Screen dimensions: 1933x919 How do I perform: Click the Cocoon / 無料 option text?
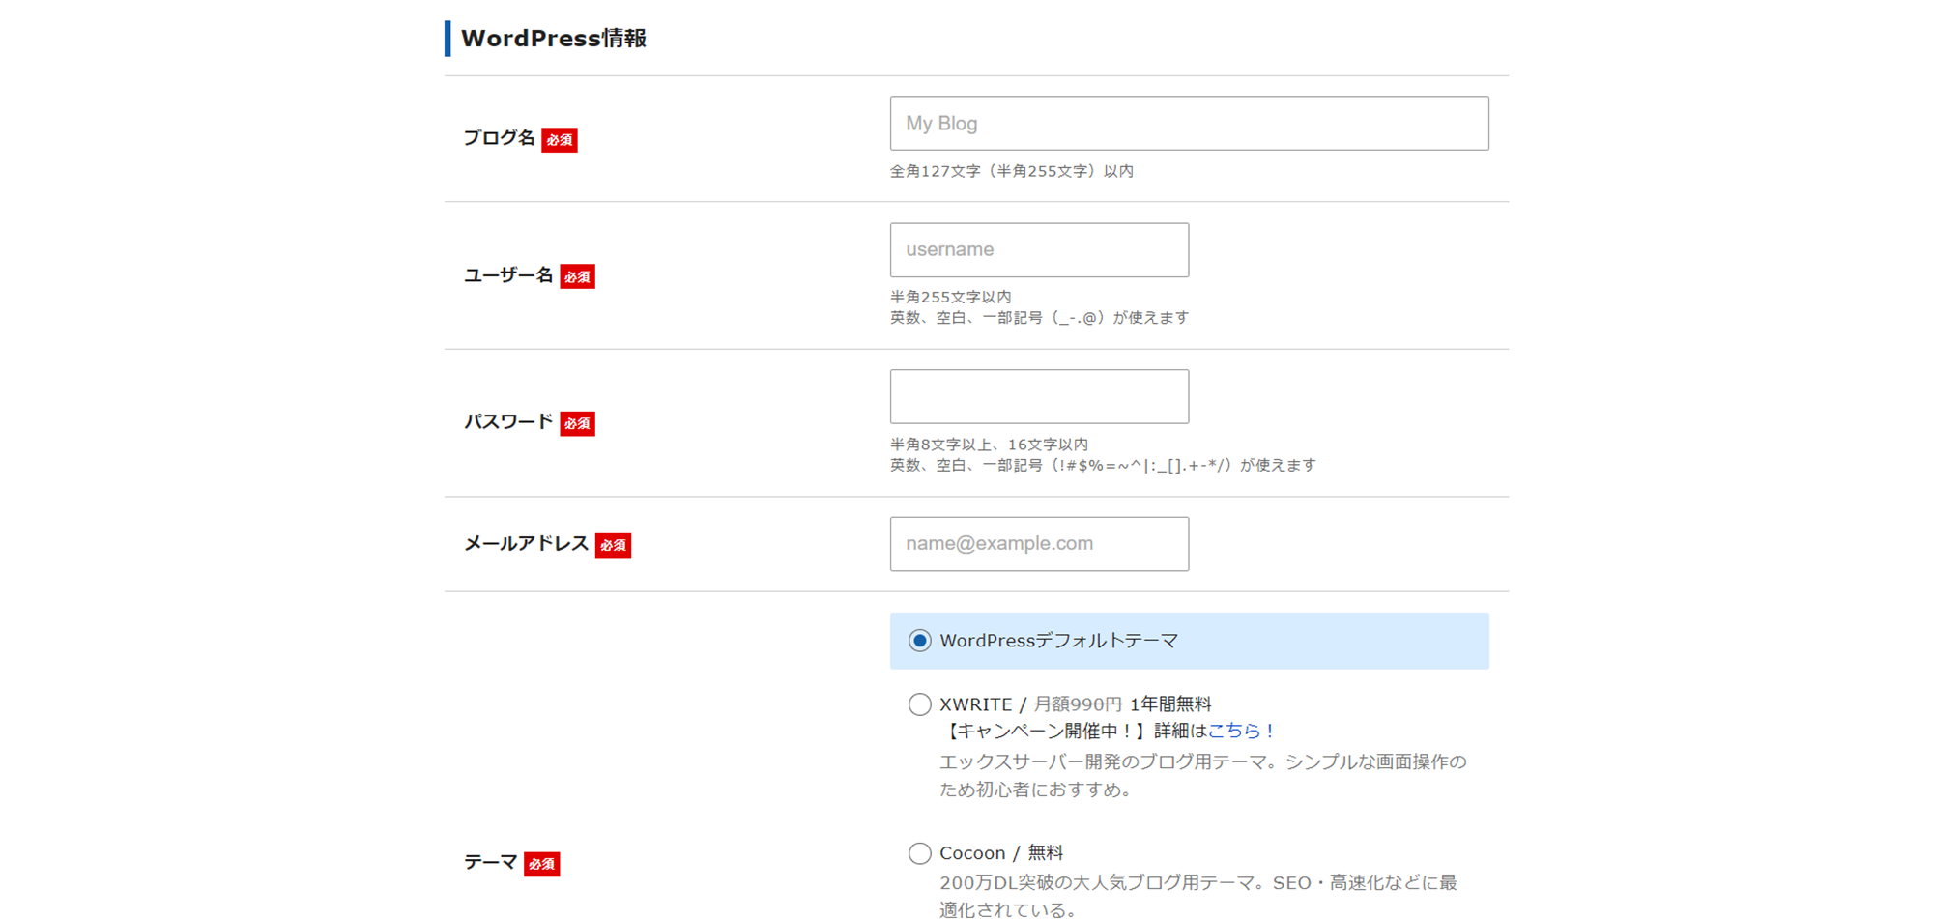tap(1000, 853)
